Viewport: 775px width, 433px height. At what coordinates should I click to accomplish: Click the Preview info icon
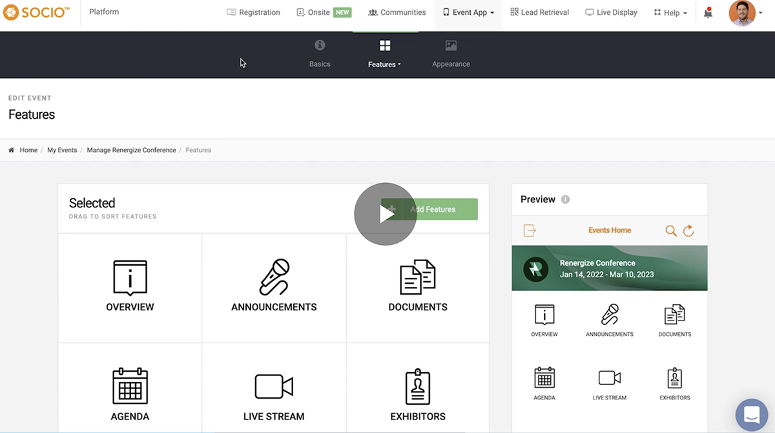coord(565,200)
